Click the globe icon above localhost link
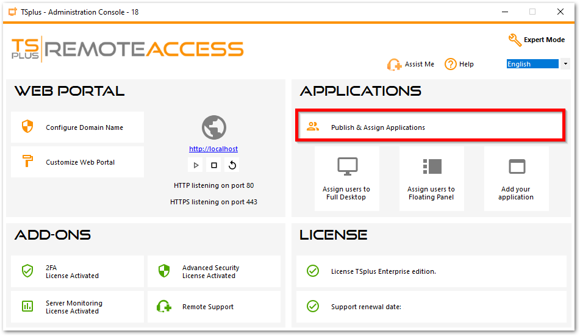 (214, 127)
